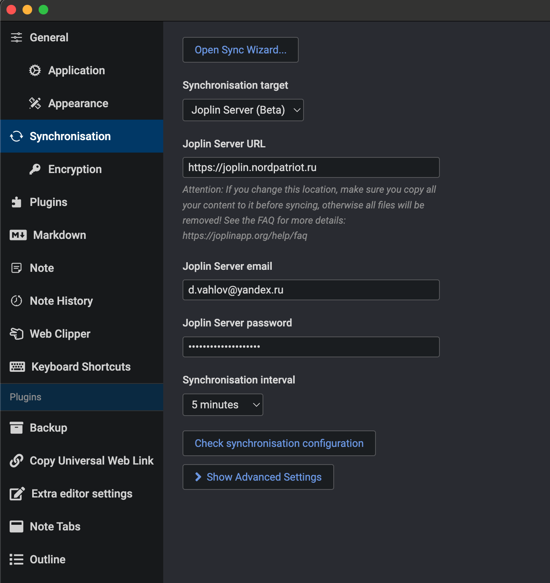550x583 pixels.
Task: Click the Copy Universal Web Link chain icon
Action: click(x=16, y=461)
